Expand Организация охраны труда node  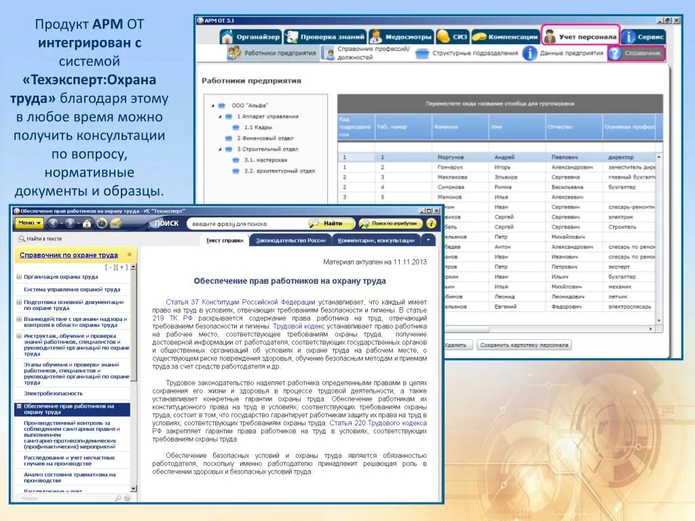19,277
